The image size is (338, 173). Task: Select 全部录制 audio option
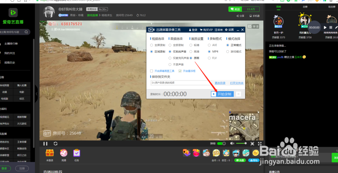(x=176, y=45)
